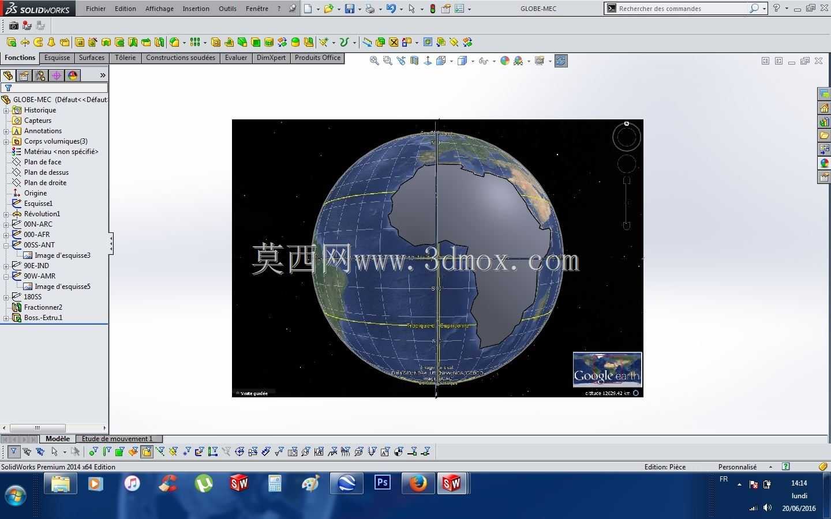Open the File Explorer folder in the task pane
This screenshot has width=831, height=519.
tap(824, 136)
